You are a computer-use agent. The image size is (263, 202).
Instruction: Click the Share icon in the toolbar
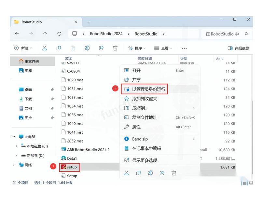point(101,48)
